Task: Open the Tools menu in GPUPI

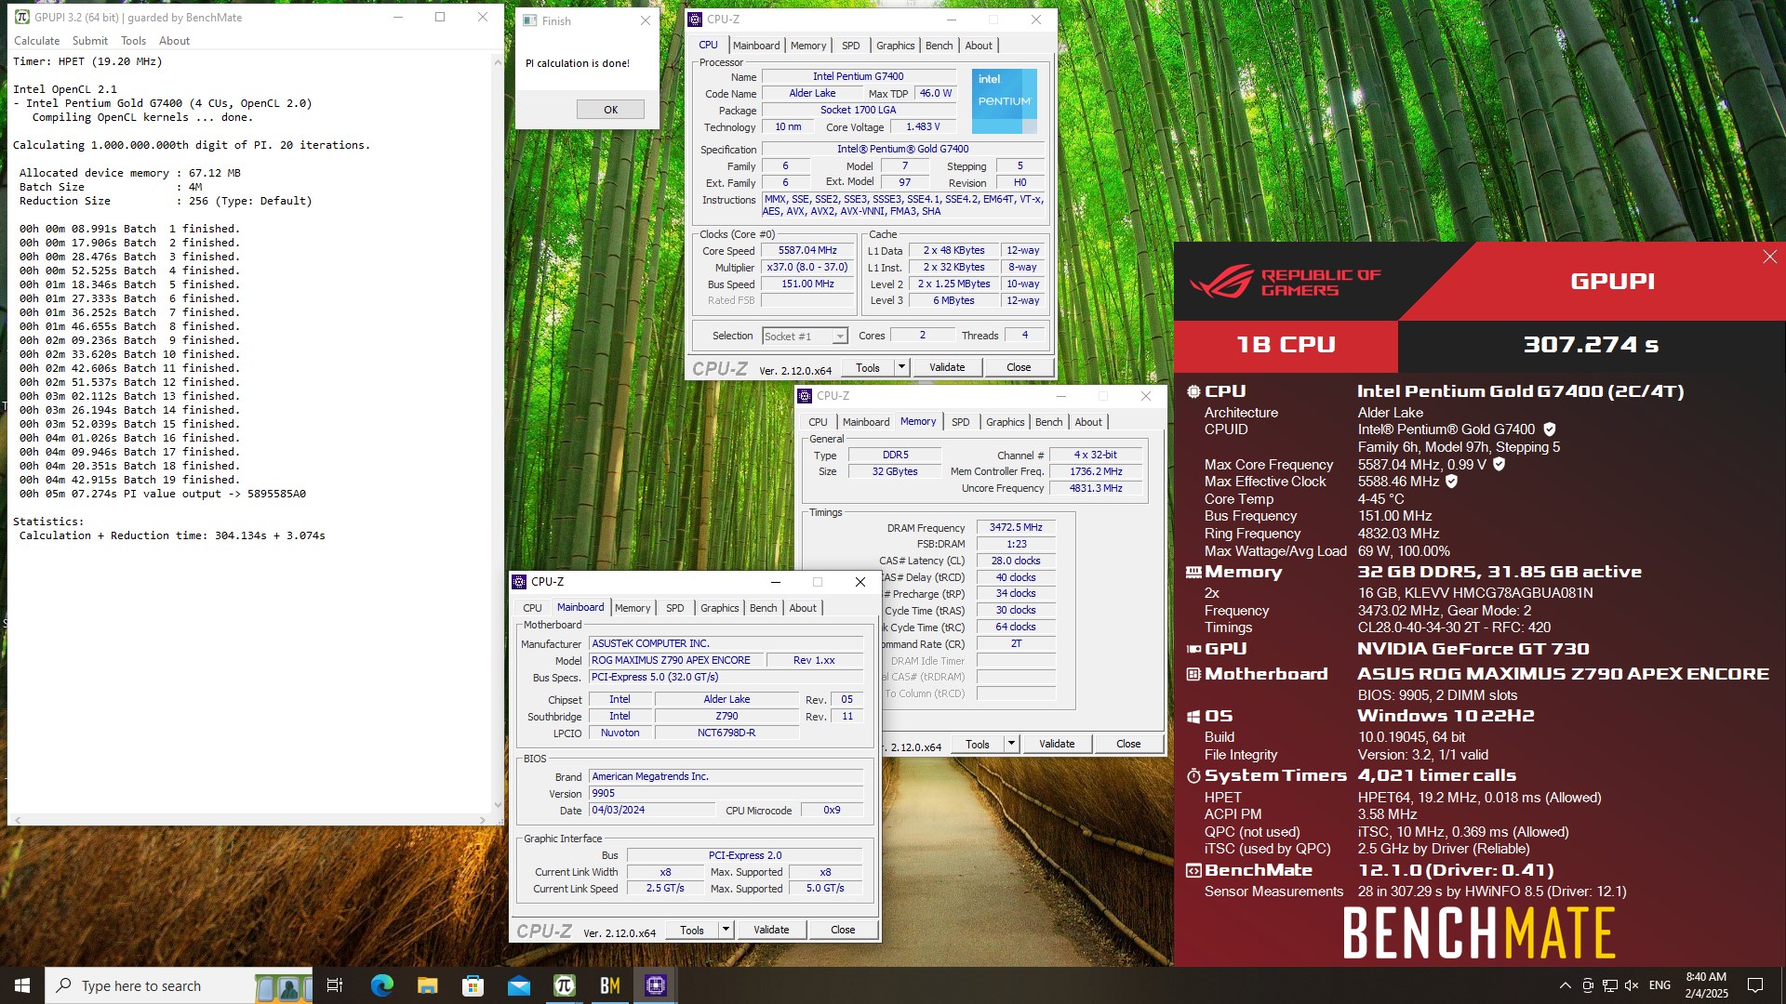Action: click(133, 41)
